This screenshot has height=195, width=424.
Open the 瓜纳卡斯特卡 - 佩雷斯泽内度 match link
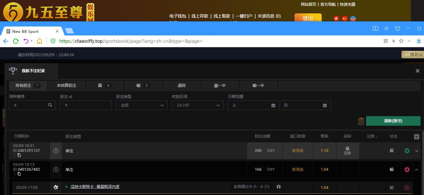pos(95,187)
